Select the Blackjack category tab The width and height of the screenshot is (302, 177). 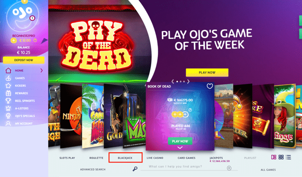125,158
